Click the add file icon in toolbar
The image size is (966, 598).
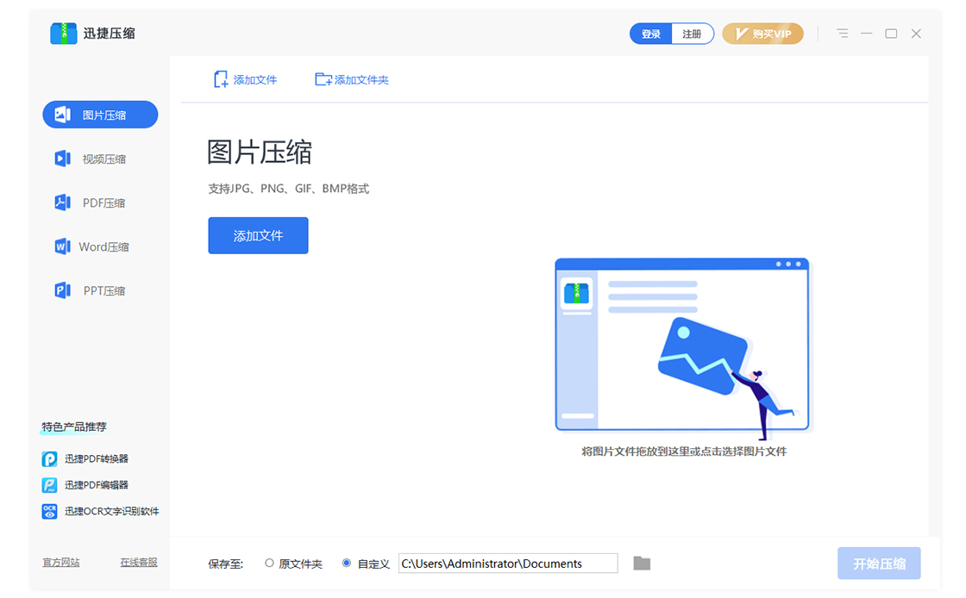[x=221, y=79]
